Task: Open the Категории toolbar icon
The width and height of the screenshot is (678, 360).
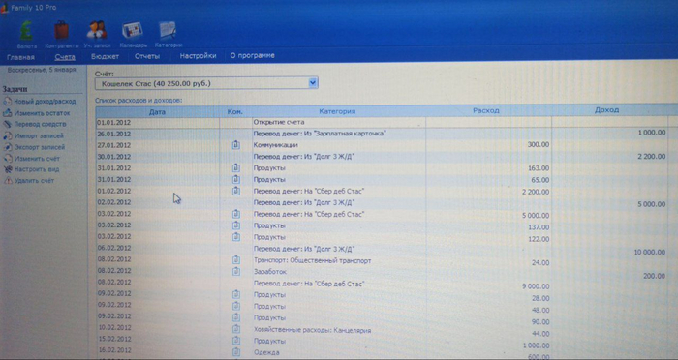Action: [x=168, y=31]
